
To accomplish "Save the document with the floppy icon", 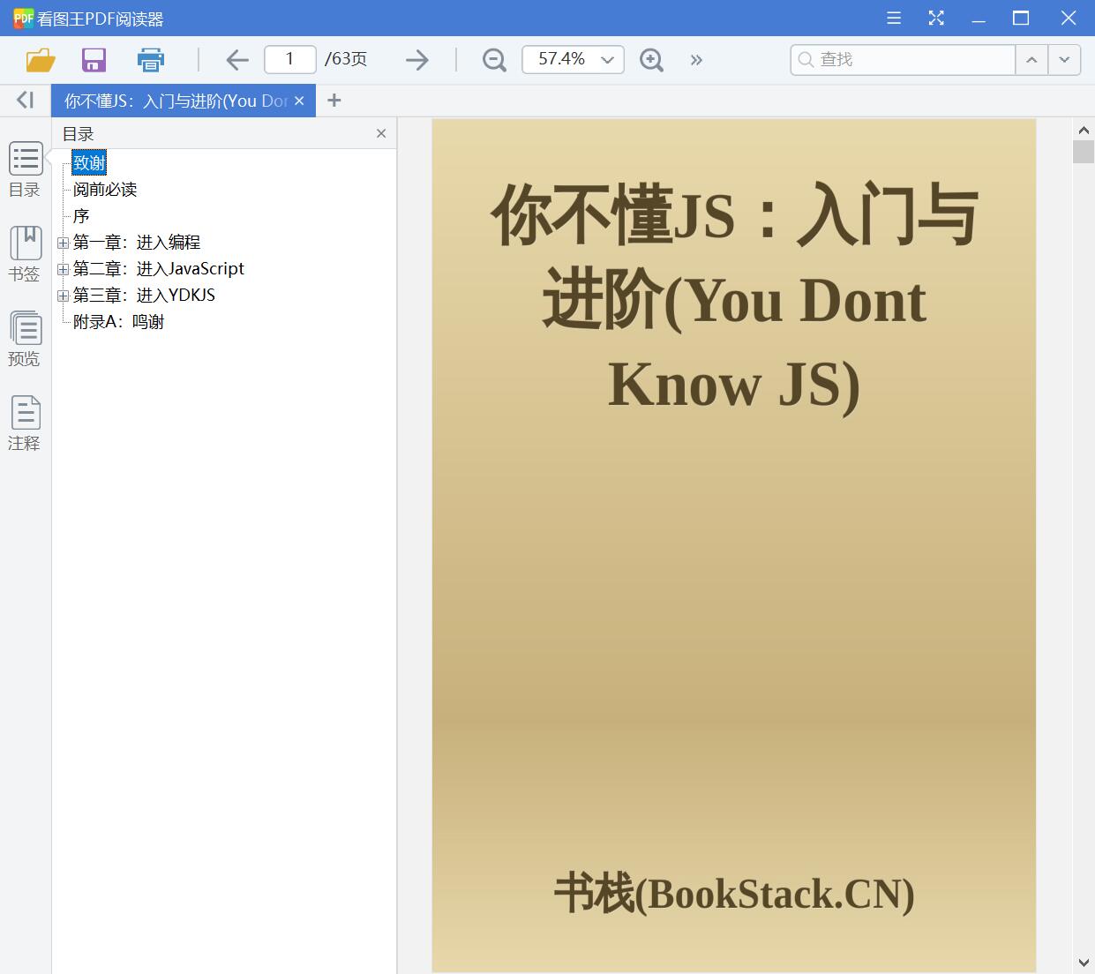I will click(x=94, y=60).
